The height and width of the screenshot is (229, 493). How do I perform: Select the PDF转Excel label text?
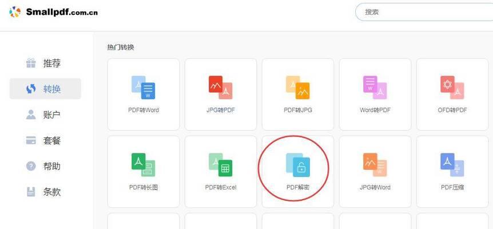(x=221, y=187)
